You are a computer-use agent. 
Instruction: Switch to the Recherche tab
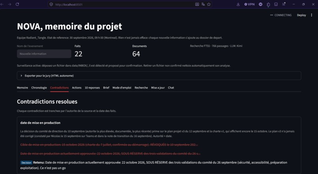point(141,88)
